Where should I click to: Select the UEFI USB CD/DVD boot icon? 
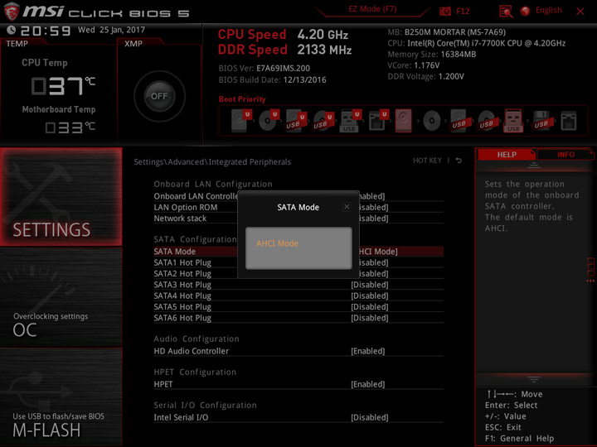[323, 121]
